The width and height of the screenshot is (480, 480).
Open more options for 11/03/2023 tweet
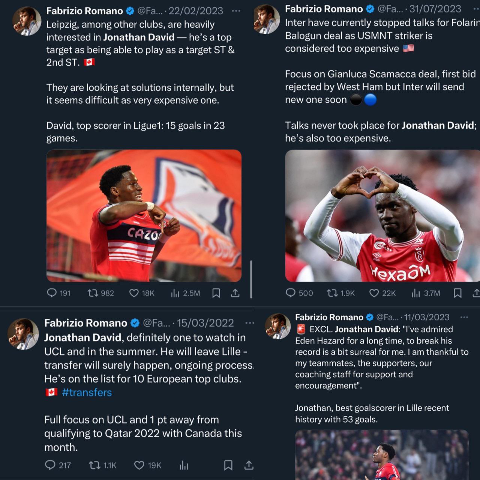[x=464, y=317]
